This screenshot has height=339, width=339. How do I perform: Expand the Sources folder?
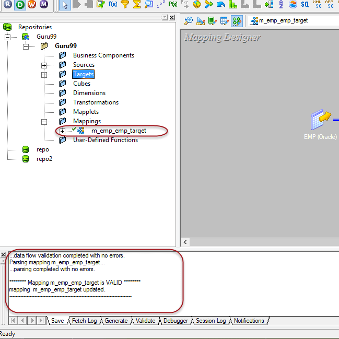[44, 65]
